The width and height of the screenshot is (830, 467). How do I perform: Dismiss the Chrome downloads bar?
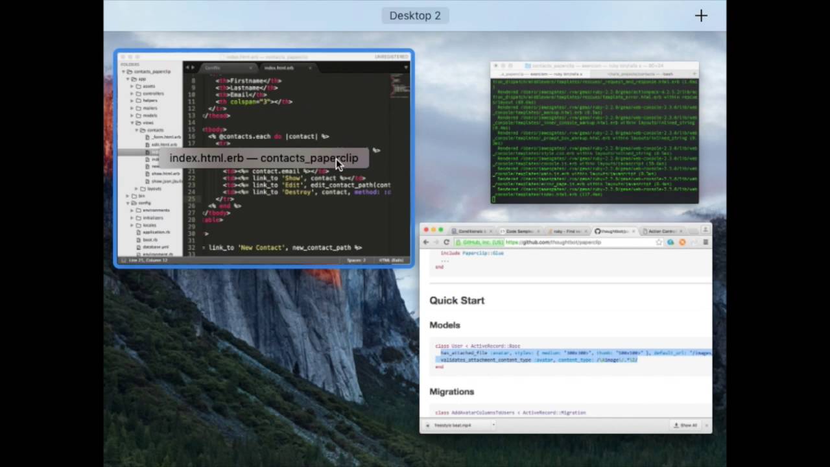point(706,425)
